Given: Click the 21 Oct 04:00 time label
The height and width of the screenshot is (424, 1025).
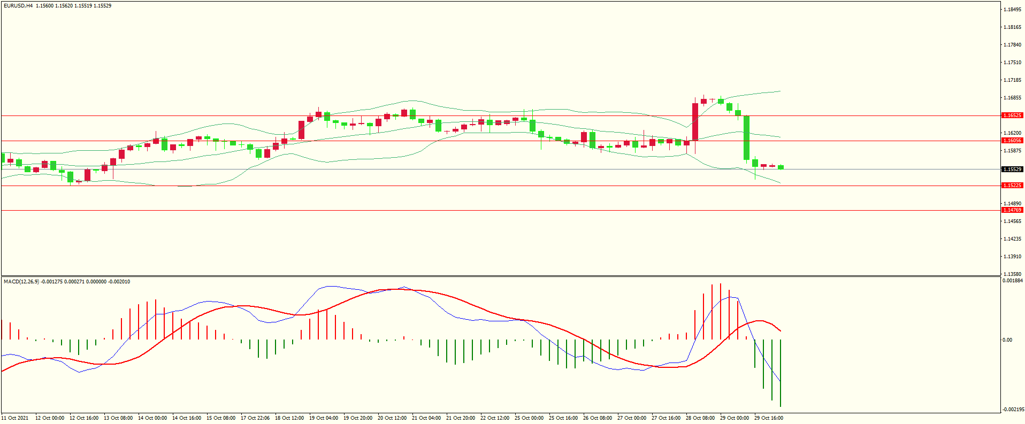Looking at the screenshot, I should click(426, 418).
